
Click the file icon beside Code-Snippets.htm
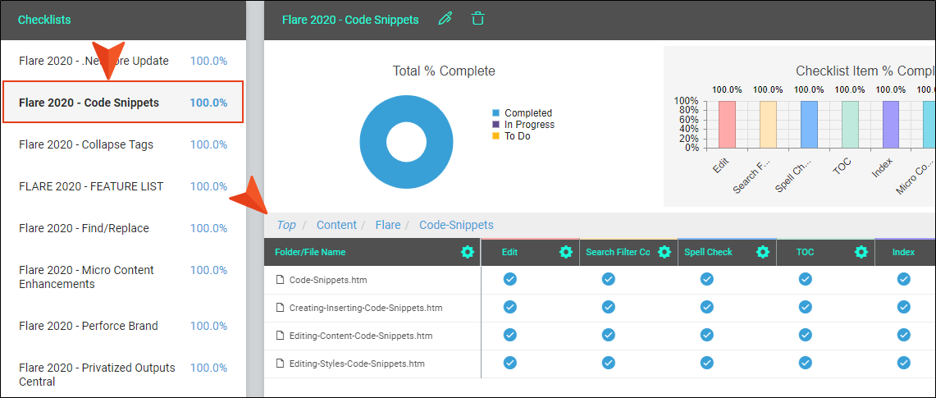coord(280,280)
